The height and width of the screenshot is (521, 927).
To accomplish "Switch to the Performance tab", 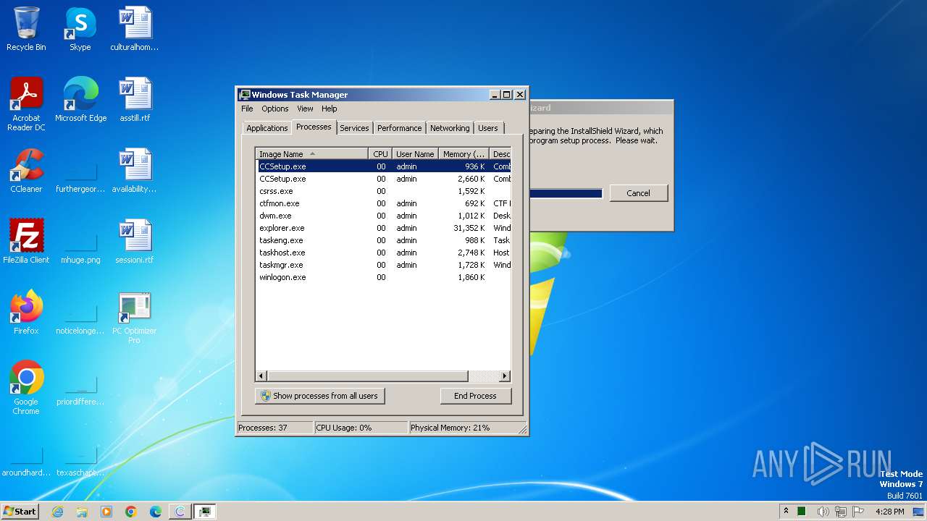I will (x=399, y=128).
